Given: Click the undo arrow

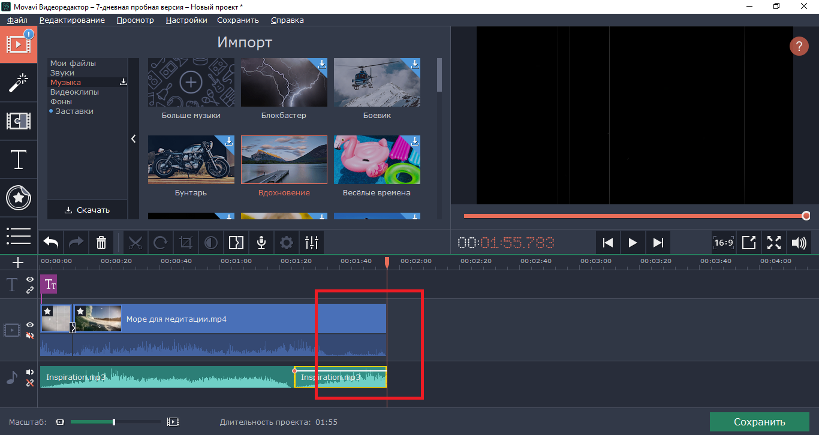Looking at the screenshot, I should pyautogui.click(x=51, y=243).
